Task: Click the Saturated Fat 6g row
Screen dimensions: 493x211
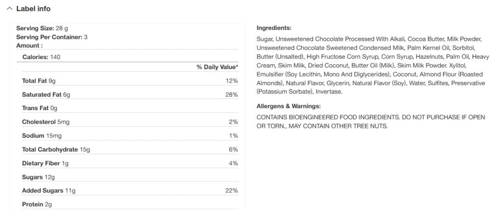Action: click(127, 95)
